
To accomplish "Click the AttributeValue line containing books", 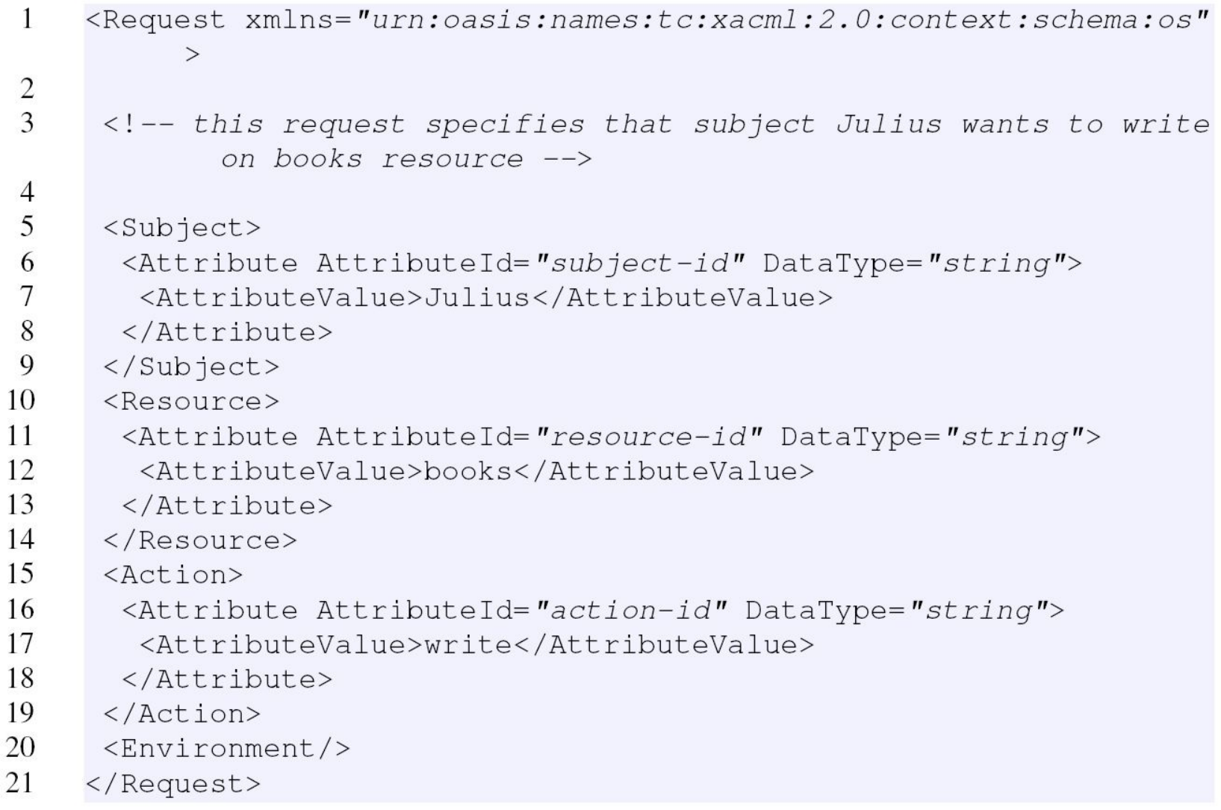I will [x=476, y=471].
